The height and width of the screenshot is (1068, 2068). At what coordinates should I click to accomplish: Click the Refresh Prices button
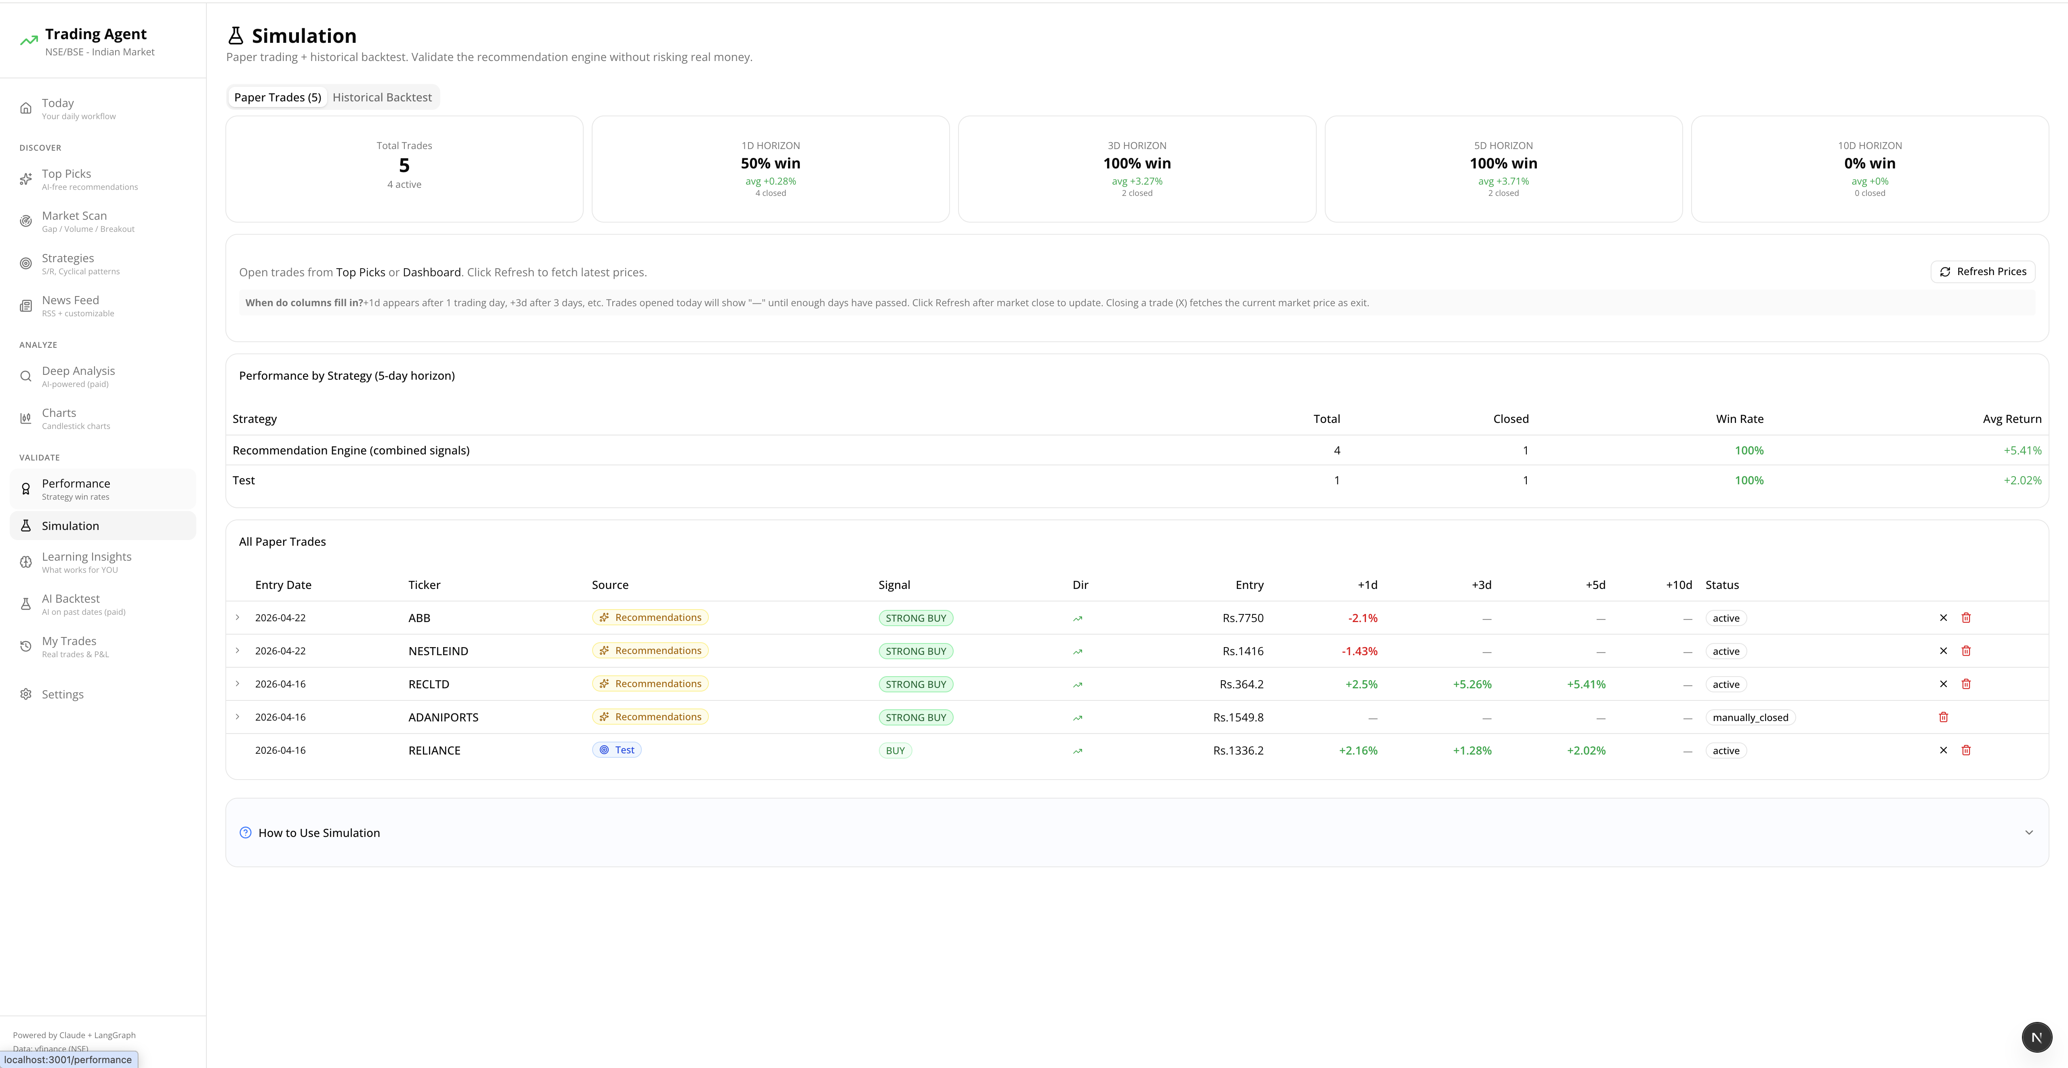(1983, 271)
